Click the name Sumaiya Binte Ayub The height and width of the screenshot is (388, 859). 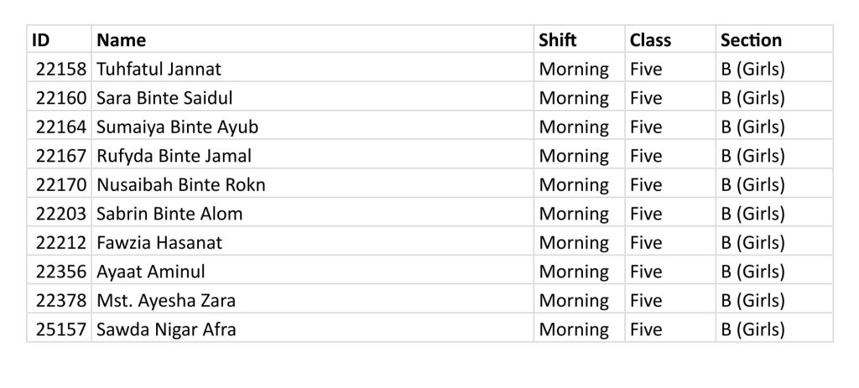[178, 127]
